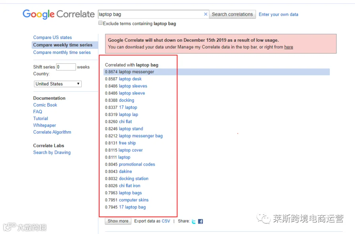Viewport: 355px width, 234px height.
Task: Select 'laptop cover' correlation
Action: [x=131, y=150]
